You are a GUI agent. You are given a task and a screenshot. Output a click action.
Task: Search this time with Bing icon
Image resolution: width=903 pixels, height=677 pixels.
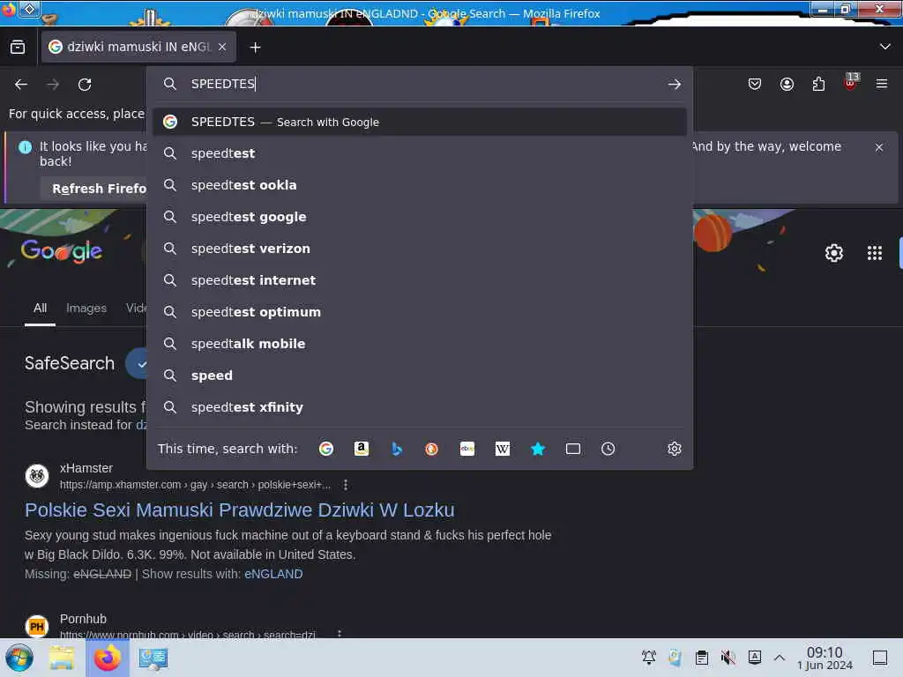(396, 449)
